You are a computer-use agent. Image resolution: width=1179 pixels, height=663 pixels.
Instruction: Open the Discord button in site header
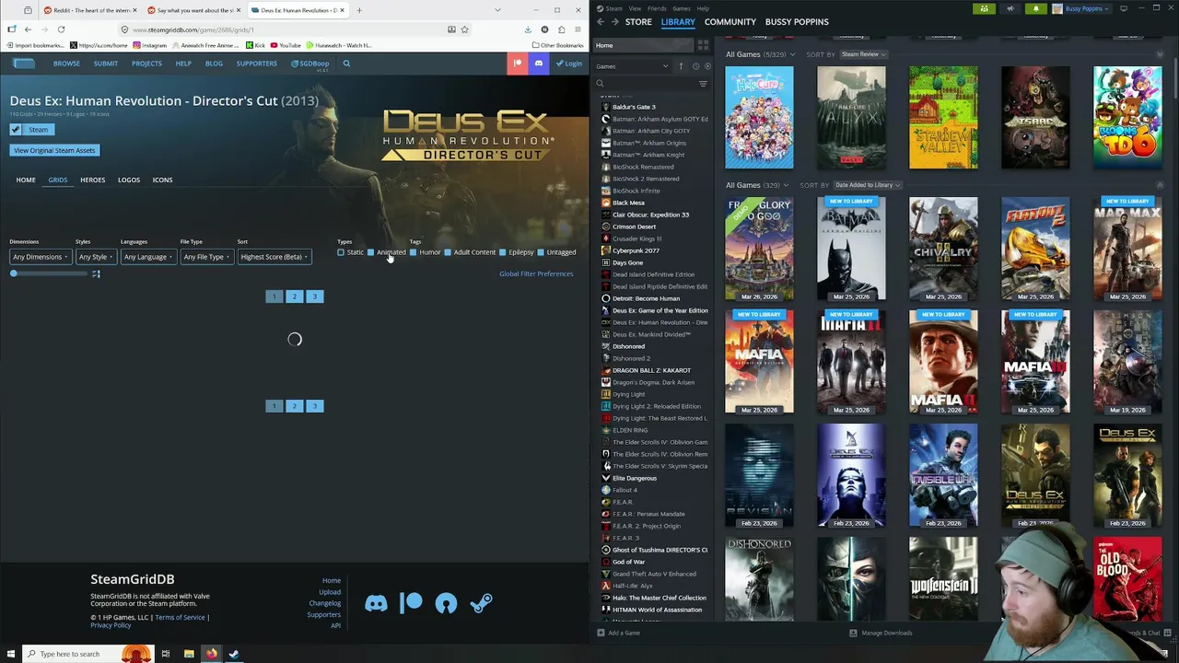(x=539, y=64)
